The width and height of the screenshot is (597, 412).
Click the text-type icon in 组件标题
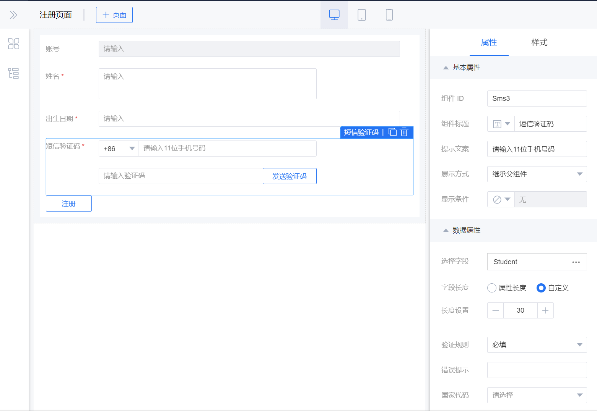tap(497, 124)
